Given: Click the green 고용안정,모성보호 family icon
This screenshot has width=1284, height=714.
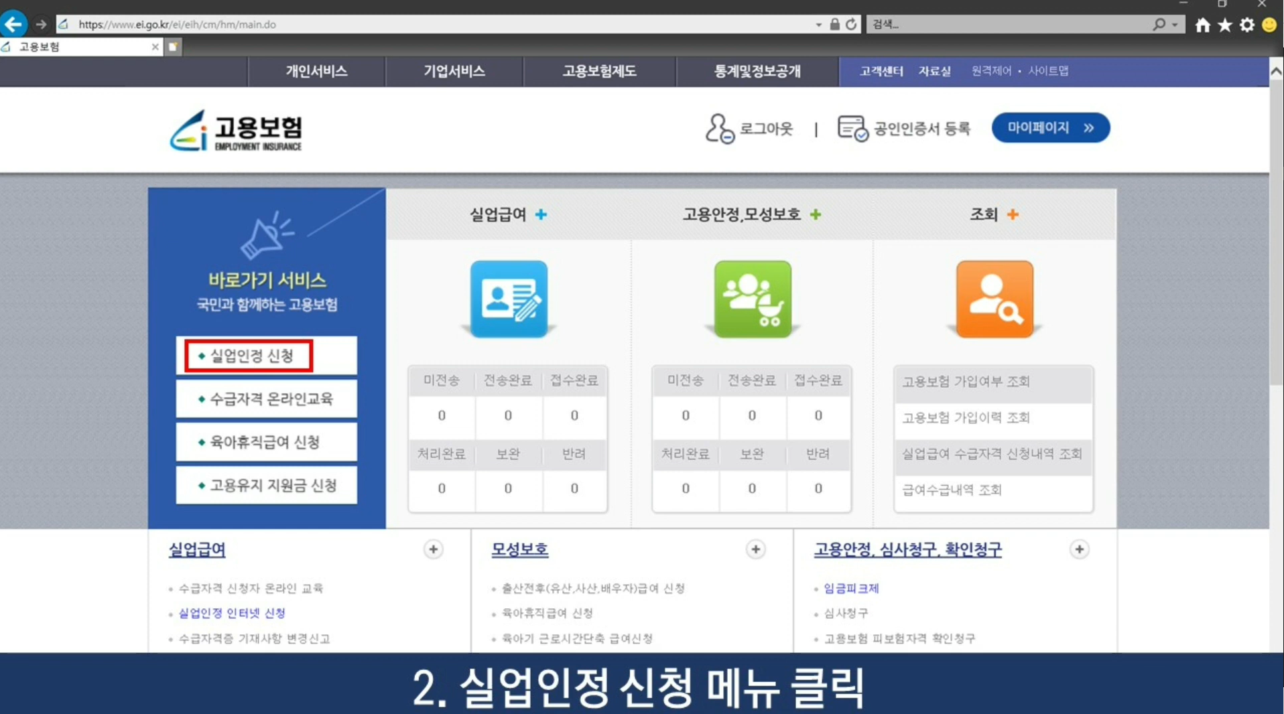Looking at the screenshot, I should pyautogui.click(x=751, y=299).
